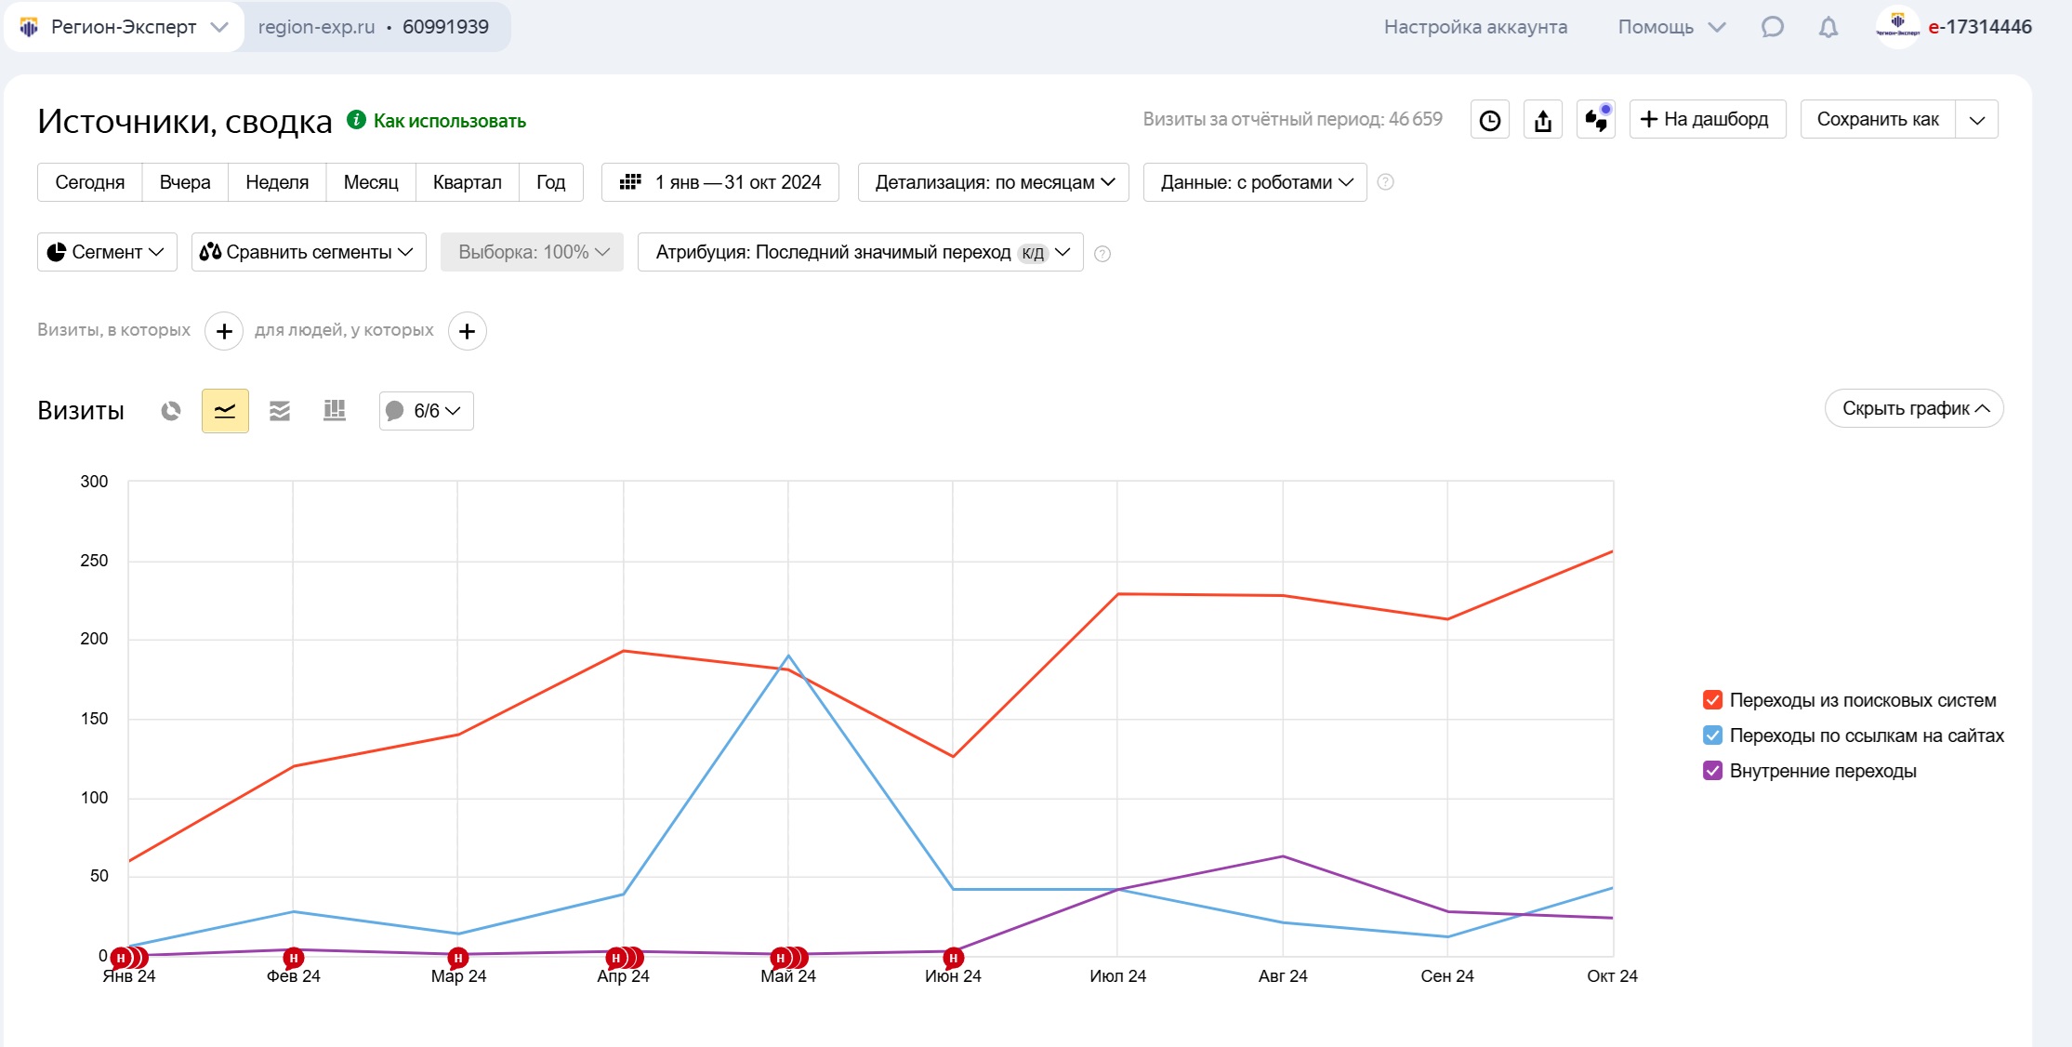The image size is (2072, 1047).
Task: Click the На дашборд button
Action: [1707, 120]
